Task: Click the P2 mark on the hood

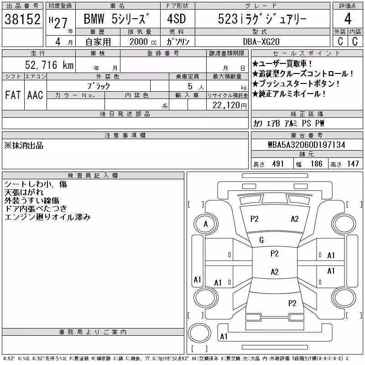Action: pos(254,219)
